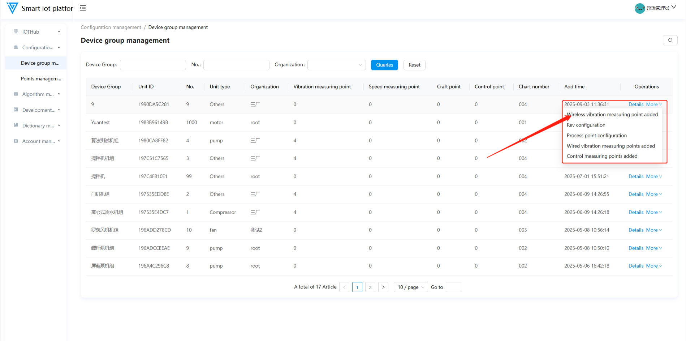The height and width of the screenshot is (341, 686).
Task: Click the Queries button
Action: 384,65
